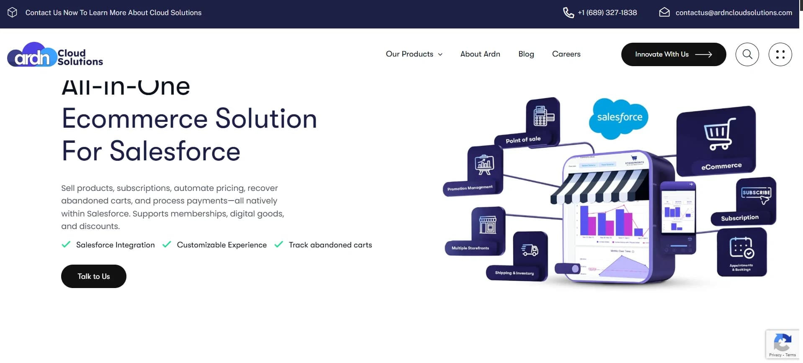Open the reCAPTCHA Privacy link
The width and height of the screenshot is (803, 363).
click(775, 355)
